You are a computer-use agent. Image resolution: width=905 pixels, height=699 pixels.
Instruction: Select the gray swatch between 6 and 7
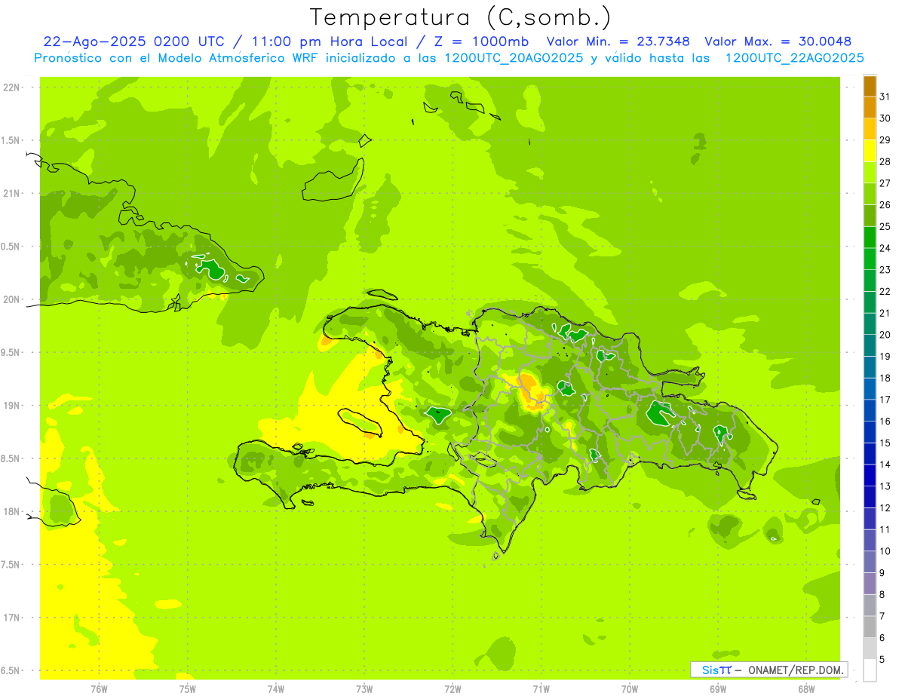point(870,627)
